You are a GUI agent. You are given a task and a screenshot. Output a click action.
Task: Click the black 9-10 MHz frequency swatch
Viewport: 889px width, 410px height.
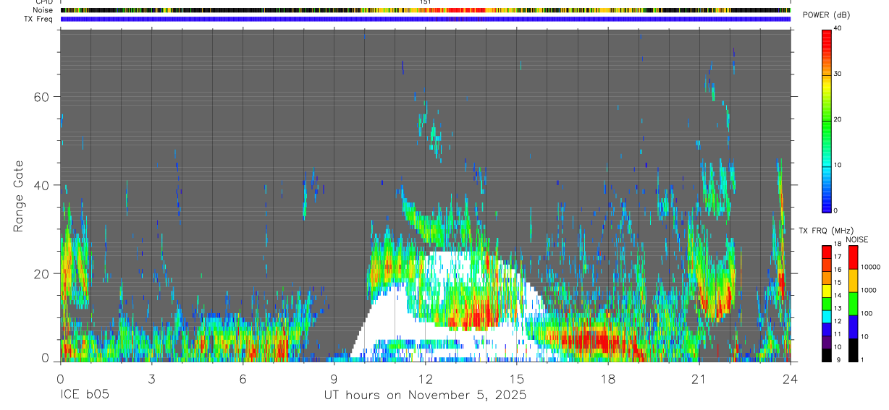[827, 355]
